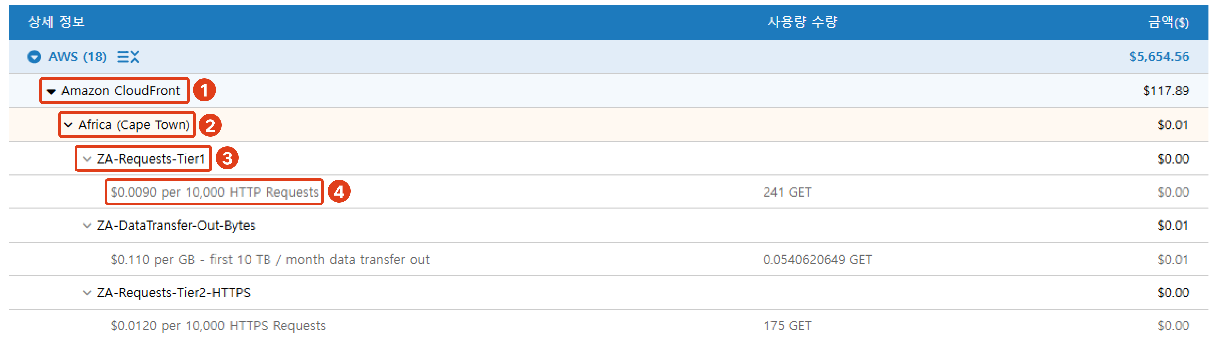Click the 금액($) column header

pyautogui.click(x=1168, y=22)
